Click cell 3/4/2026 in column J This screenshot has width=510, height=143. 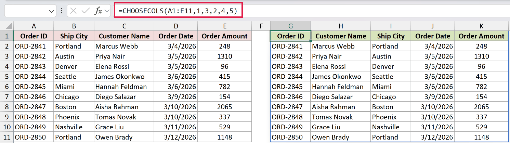tap(432, 46)
